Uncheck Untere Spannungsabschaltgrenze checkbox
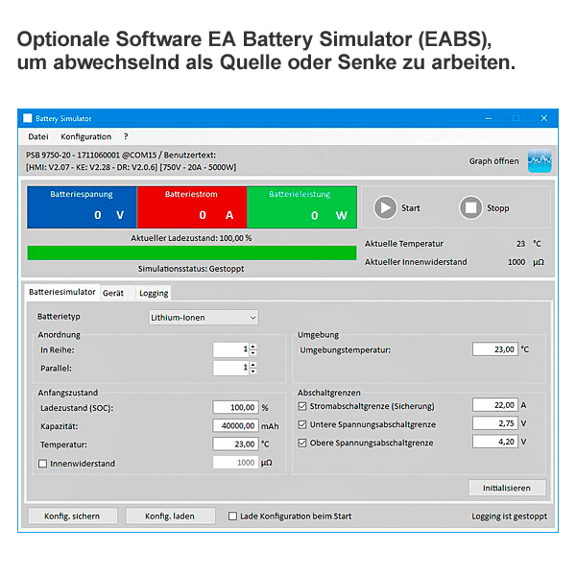 point(302,423)
